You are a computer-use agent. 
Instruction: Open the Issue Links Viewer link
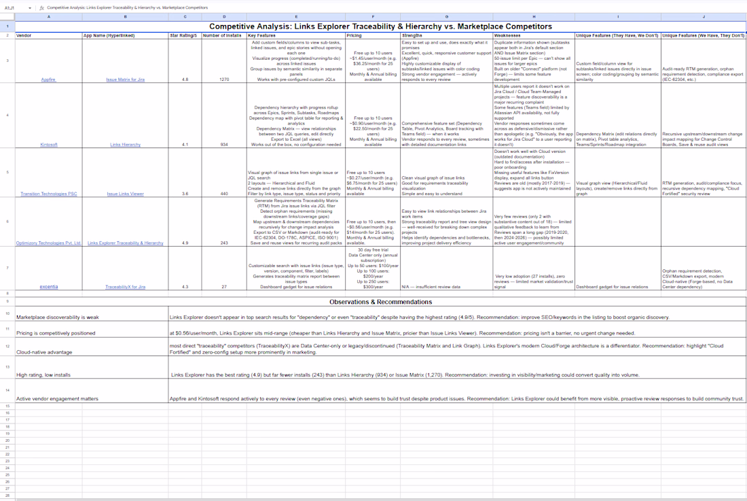click(x=126, y=194)
